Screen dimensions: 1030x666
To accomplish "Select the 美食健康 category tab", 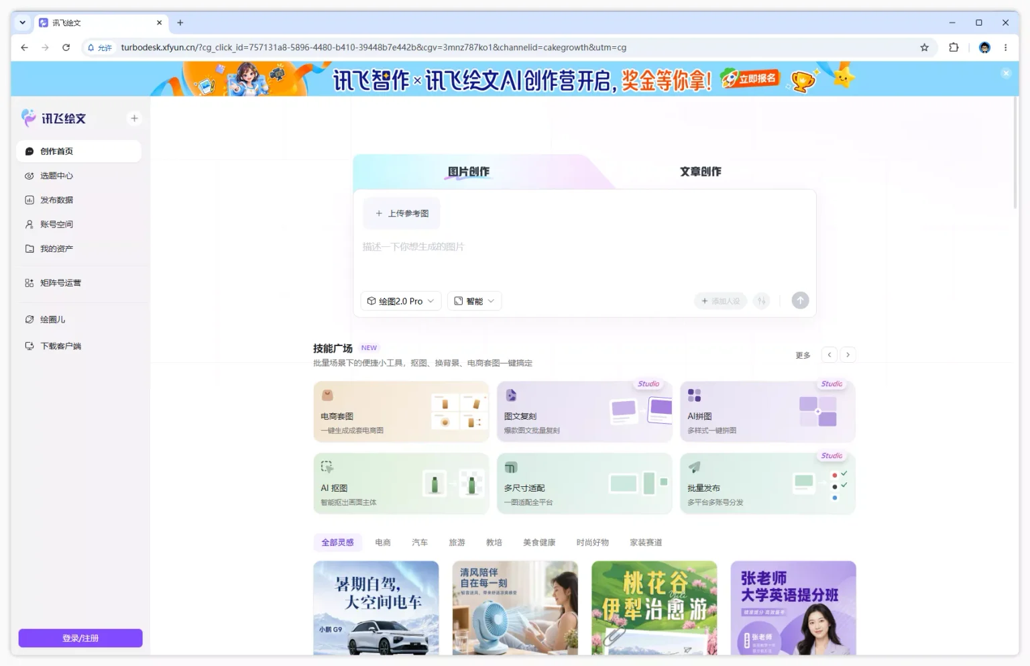I will [x=539, y=543].
